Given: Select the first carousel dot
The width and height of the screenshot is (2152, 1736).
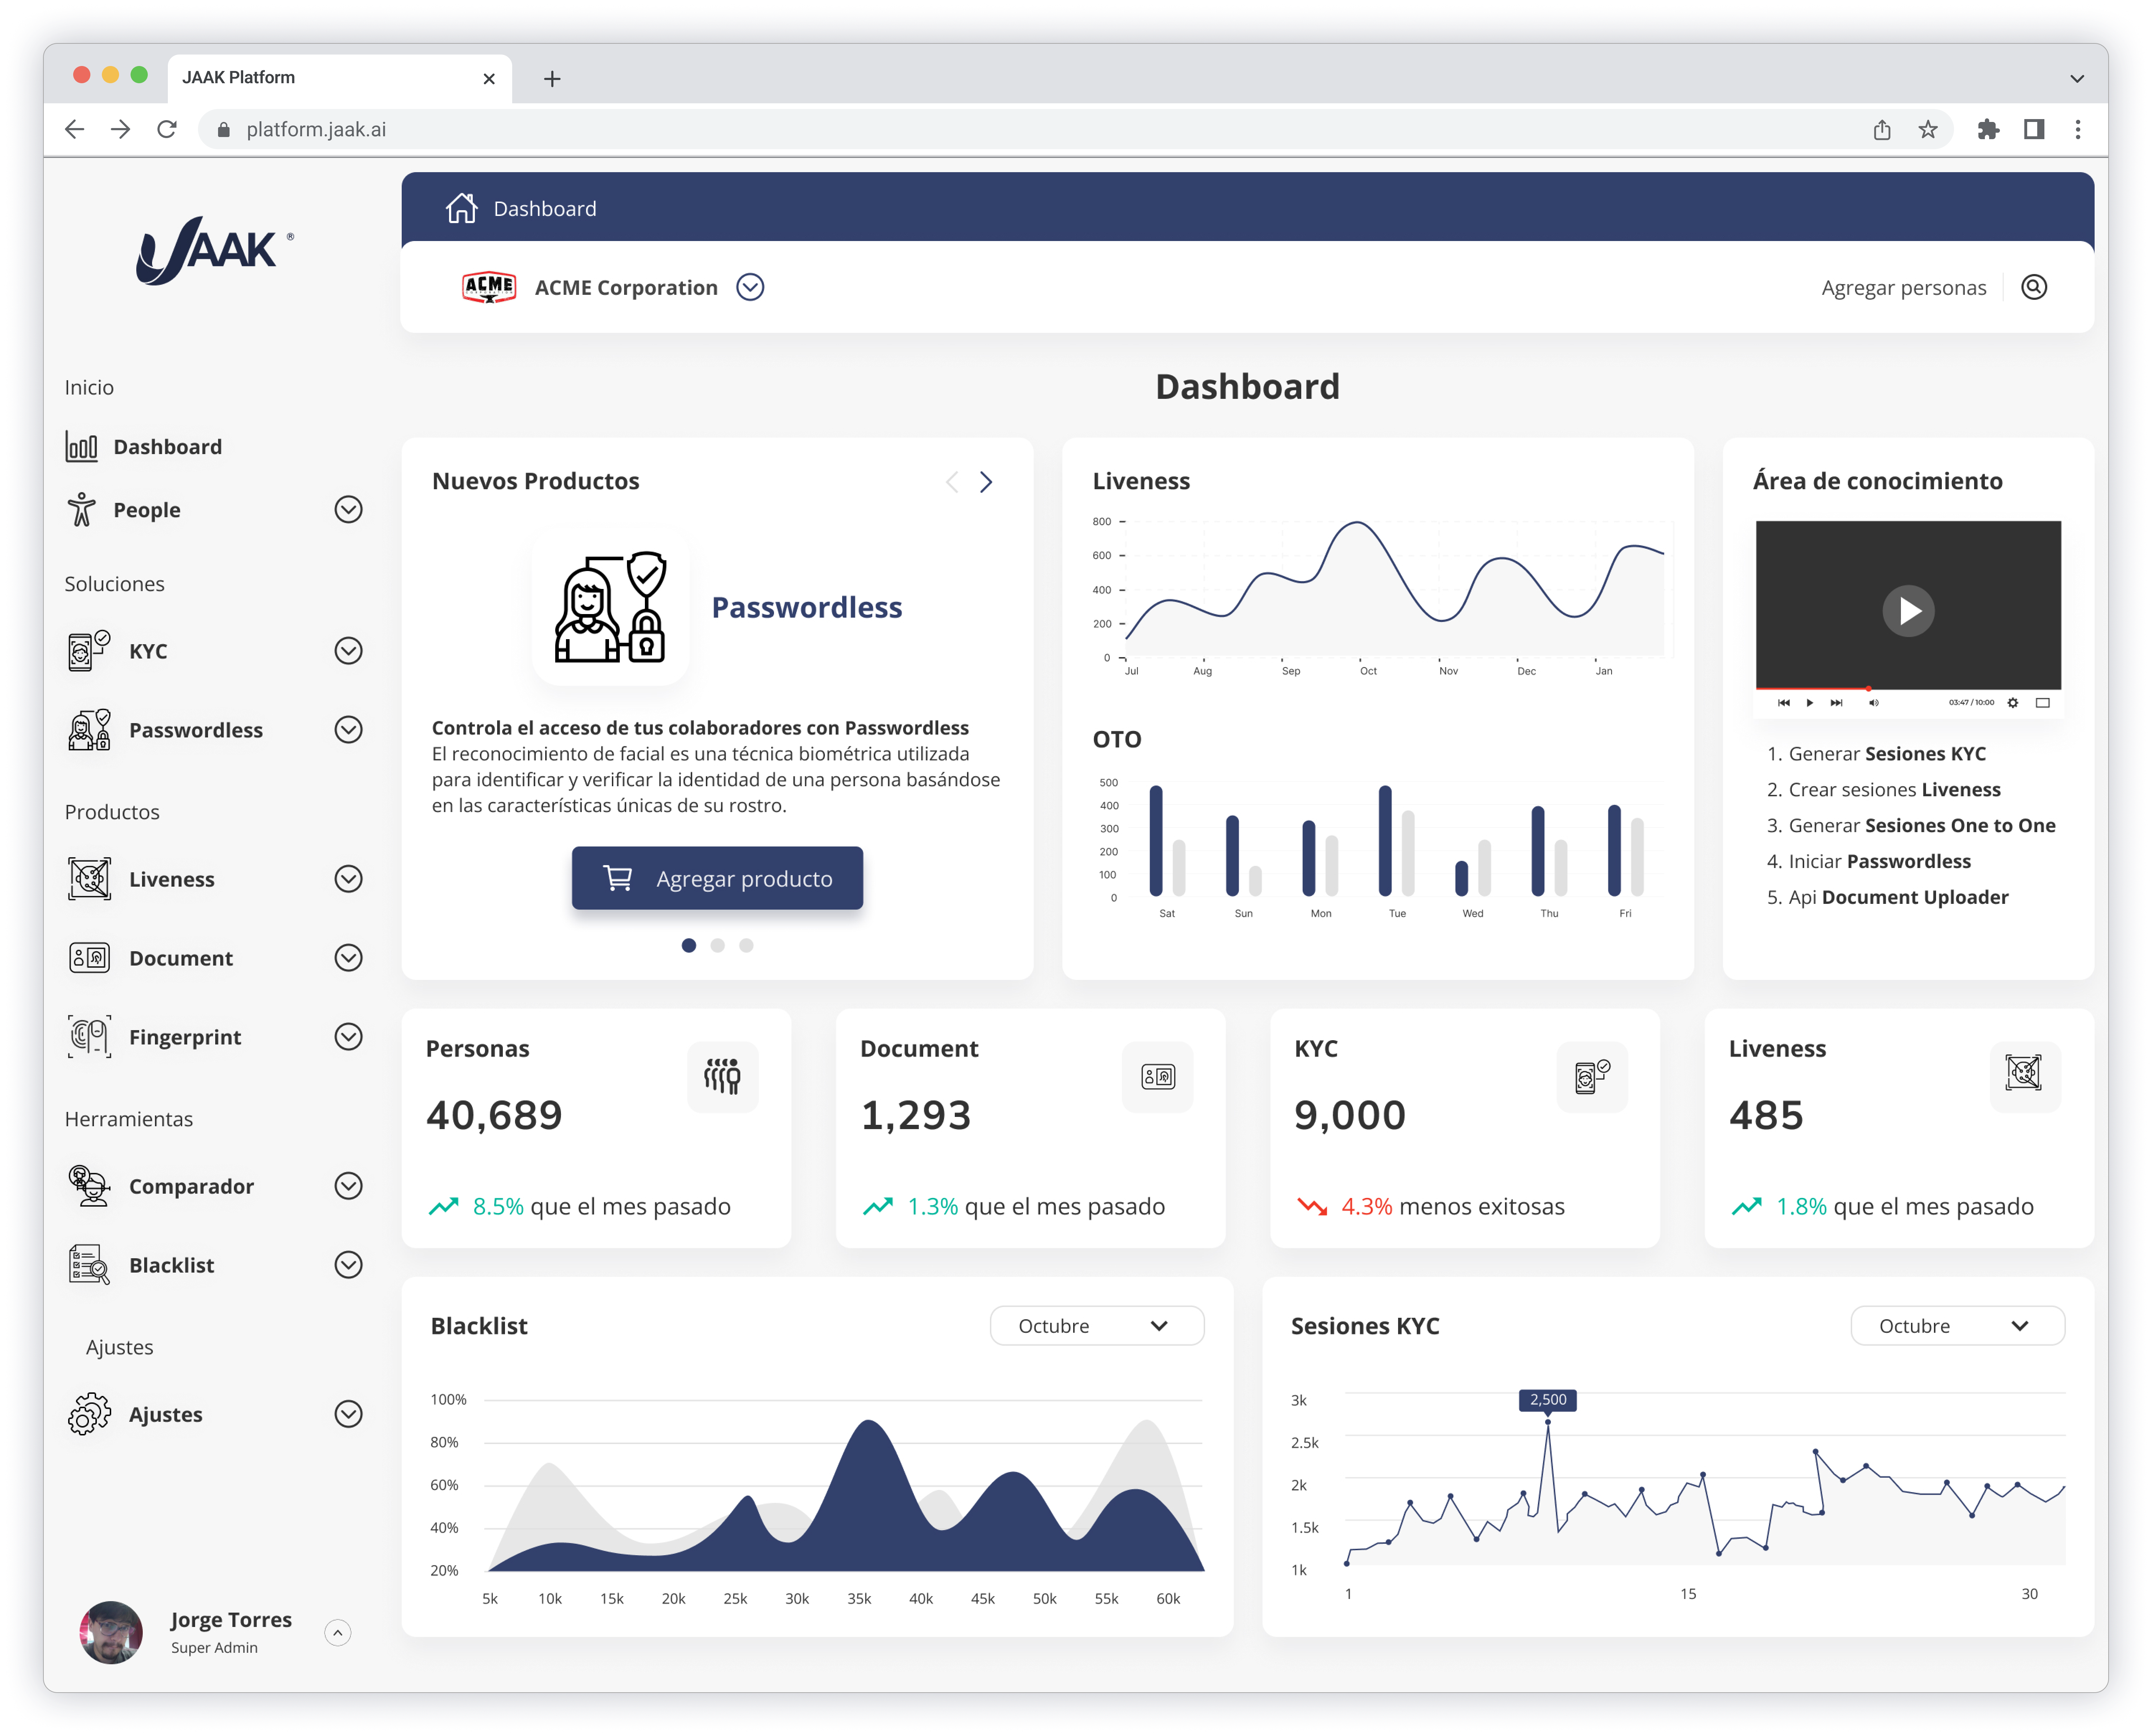Looking at the screenshot, I should pos(689,945).
